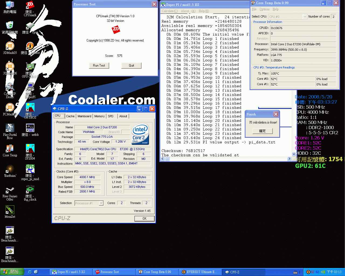Launch the thg_clock desktop shortcut
Viewport: 345px width, 276px height.
point(30,193)
